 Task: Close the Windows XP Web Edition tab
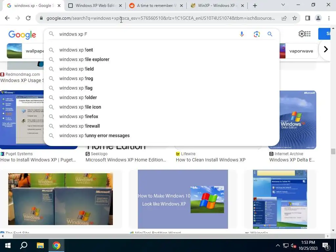[120, 6]
